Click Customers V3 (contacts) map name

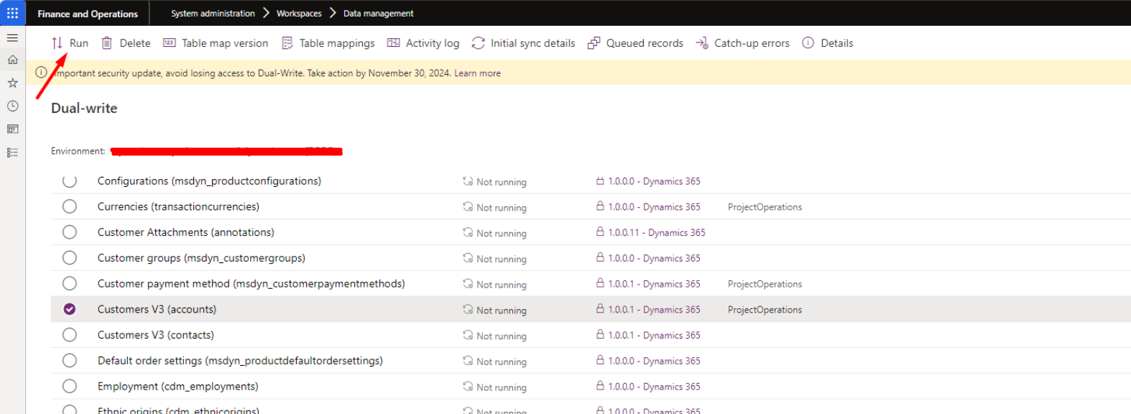(x=156, y=335)
